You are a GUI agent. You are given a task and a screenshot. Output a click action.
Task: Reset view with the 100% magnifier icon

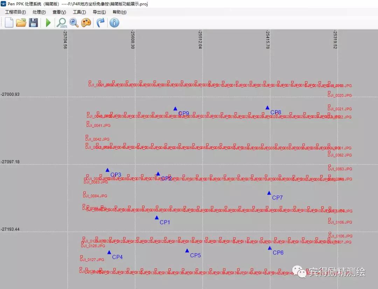point(62,23)
